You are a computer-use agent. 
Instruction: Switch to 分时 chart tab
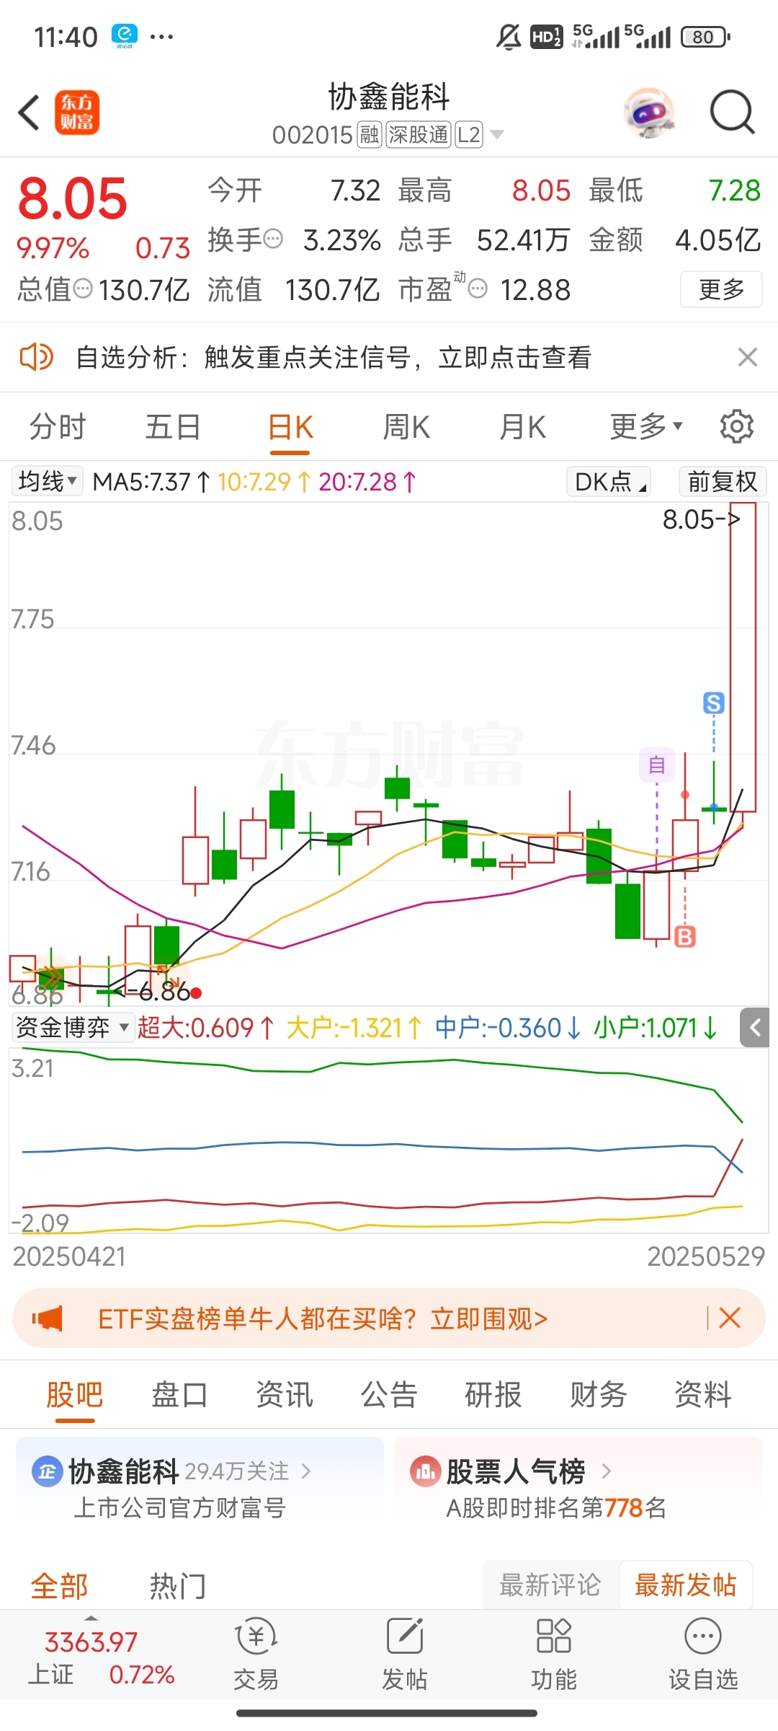58,427
